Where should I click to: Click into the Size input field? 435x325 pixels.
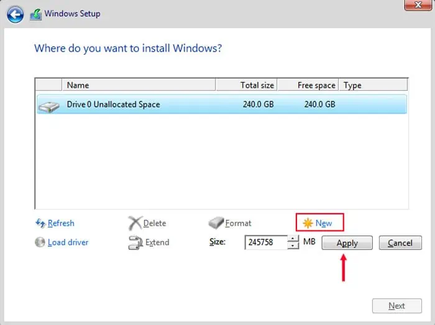267,242
